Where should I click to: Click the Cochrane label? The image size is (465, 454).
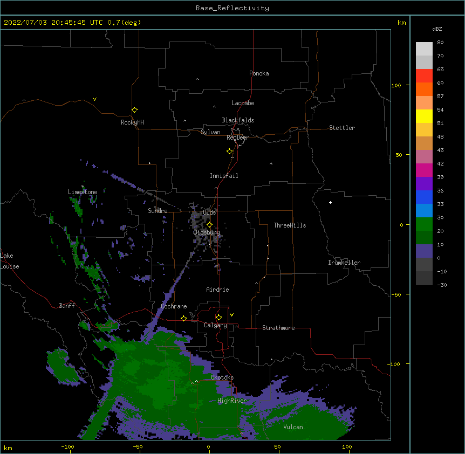(174, 306)
